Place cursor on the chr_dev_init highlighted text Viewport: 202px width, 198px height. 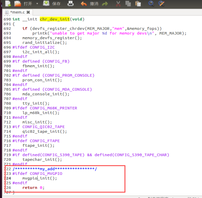coord(55,19)
